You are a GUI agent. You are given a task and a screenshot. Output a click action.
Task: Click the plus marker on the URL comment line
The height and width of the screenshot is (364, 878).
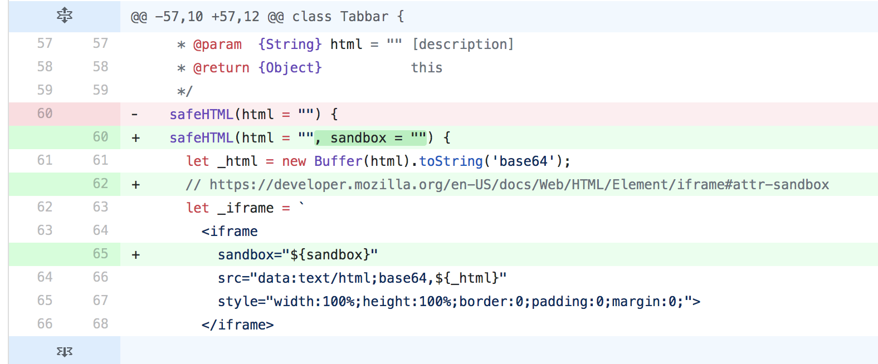[135, 185]
